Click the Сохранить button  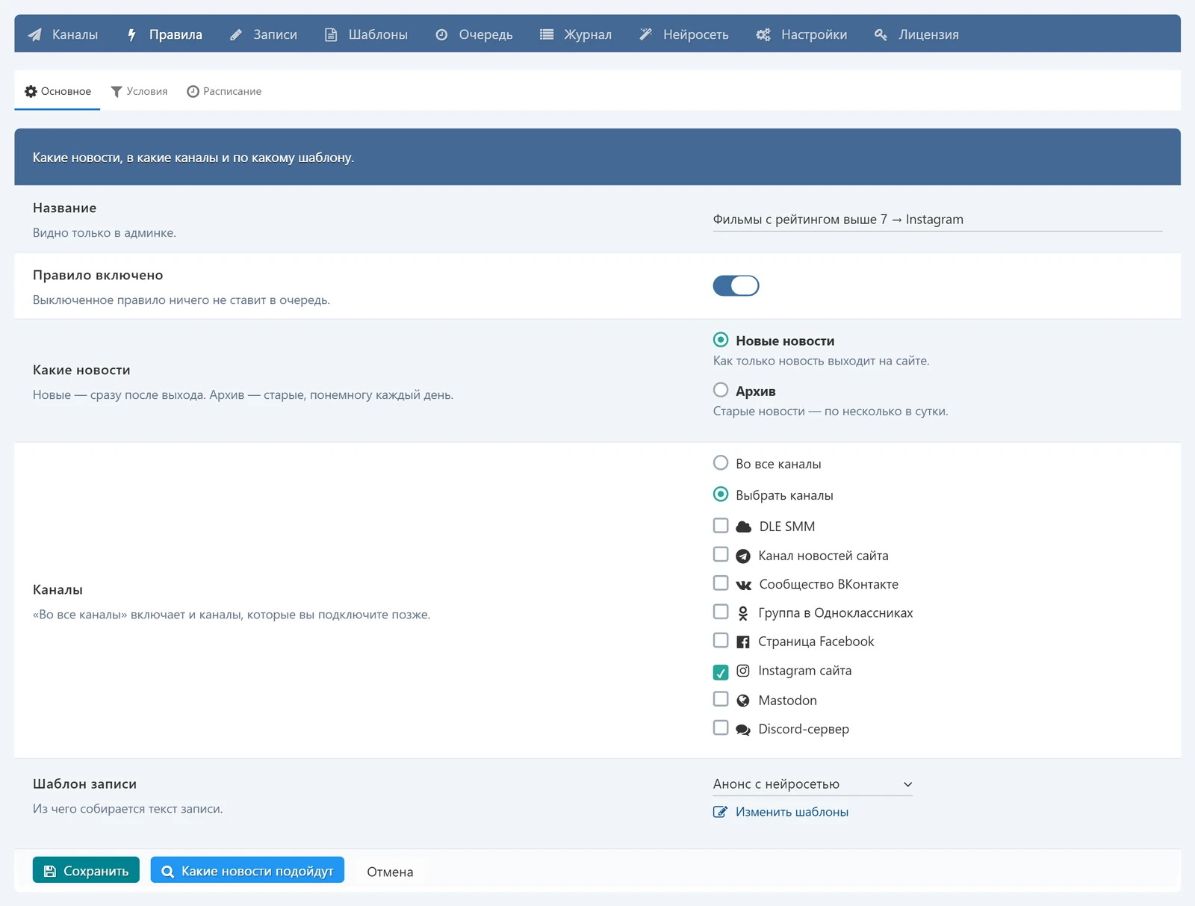[86, 870]
